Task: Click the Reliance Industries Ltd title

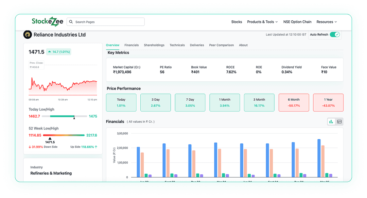Action: click(60, 35)
